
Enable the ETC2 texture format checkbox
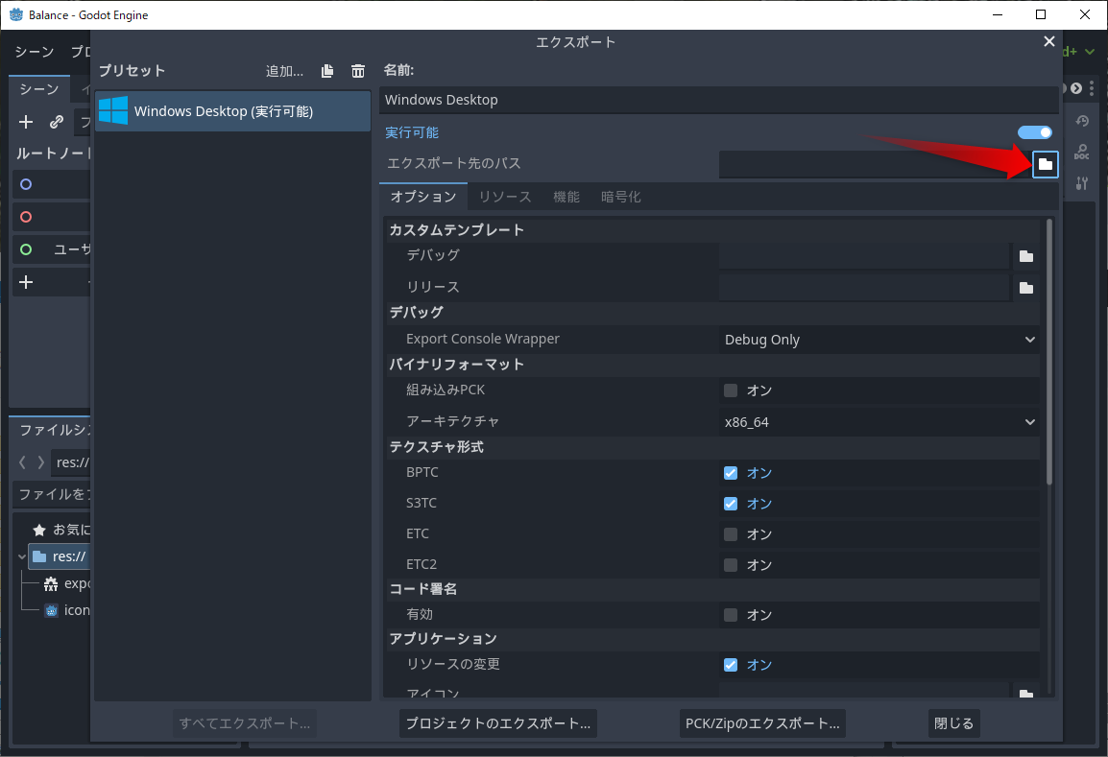[731, 565]
